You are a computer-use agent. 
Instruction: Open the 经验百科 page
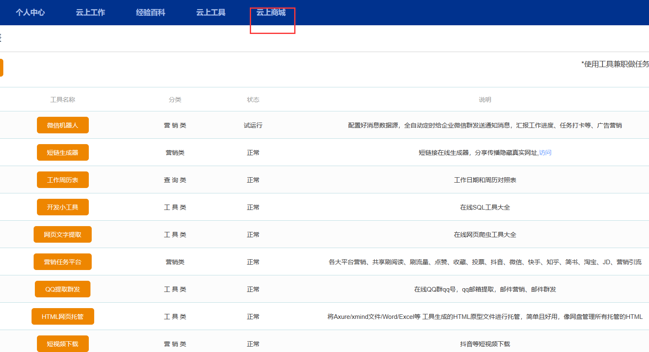pos(150,12)
